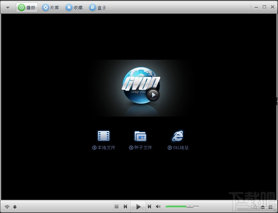Open the main menu dropdown arrow
This screenshot has height=213, width=278.
[x=8, y=8]
